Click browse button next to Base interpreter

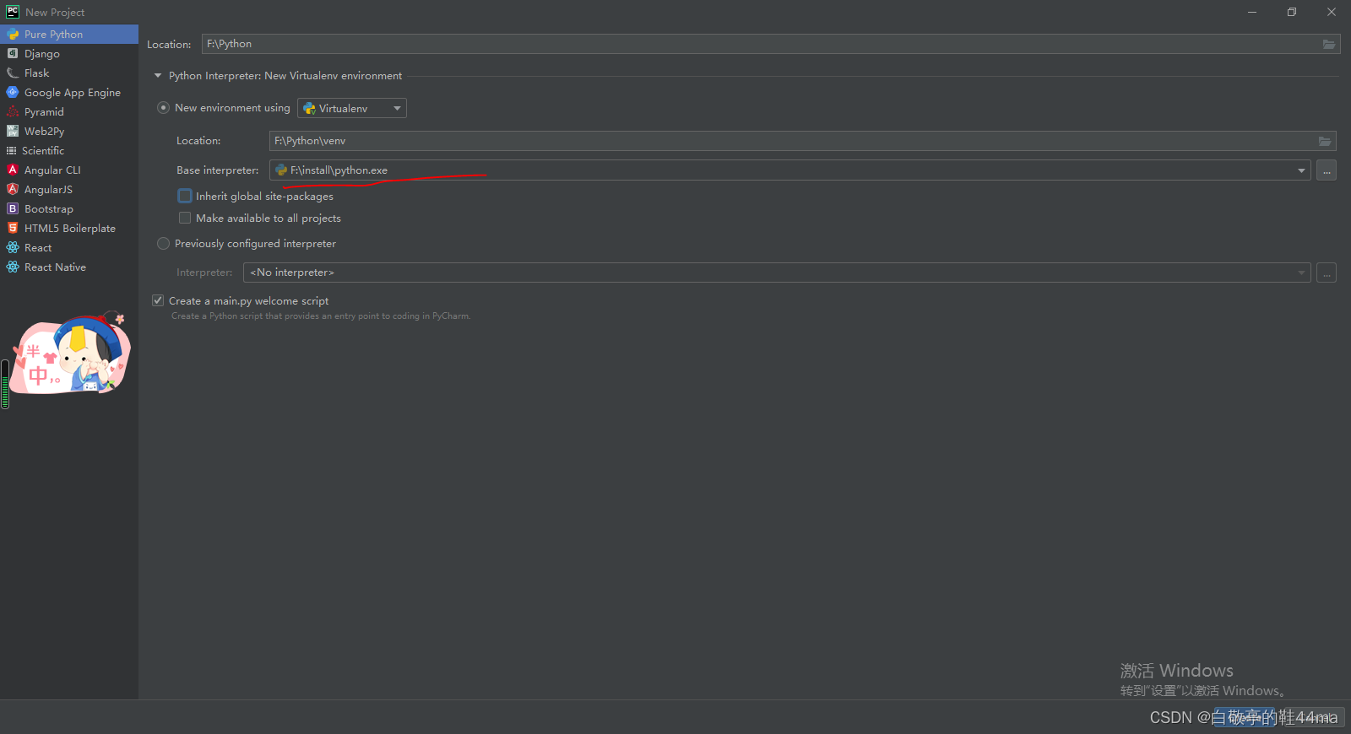(1327, 170)
